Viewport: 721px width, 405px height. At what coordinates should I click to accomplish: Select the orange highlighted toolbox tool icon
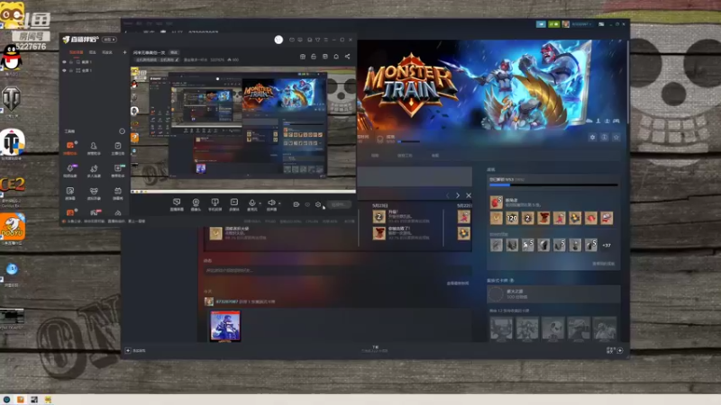[70, 146]
